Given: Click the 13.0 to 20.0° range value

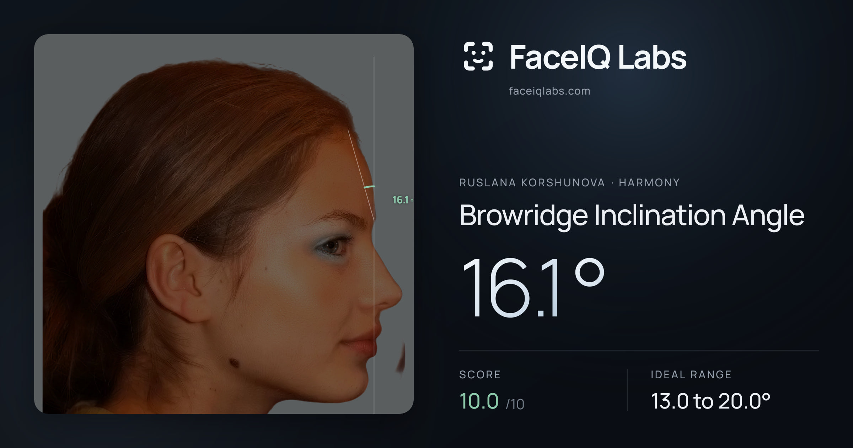Looking at the screenshot, I should 710,401.
